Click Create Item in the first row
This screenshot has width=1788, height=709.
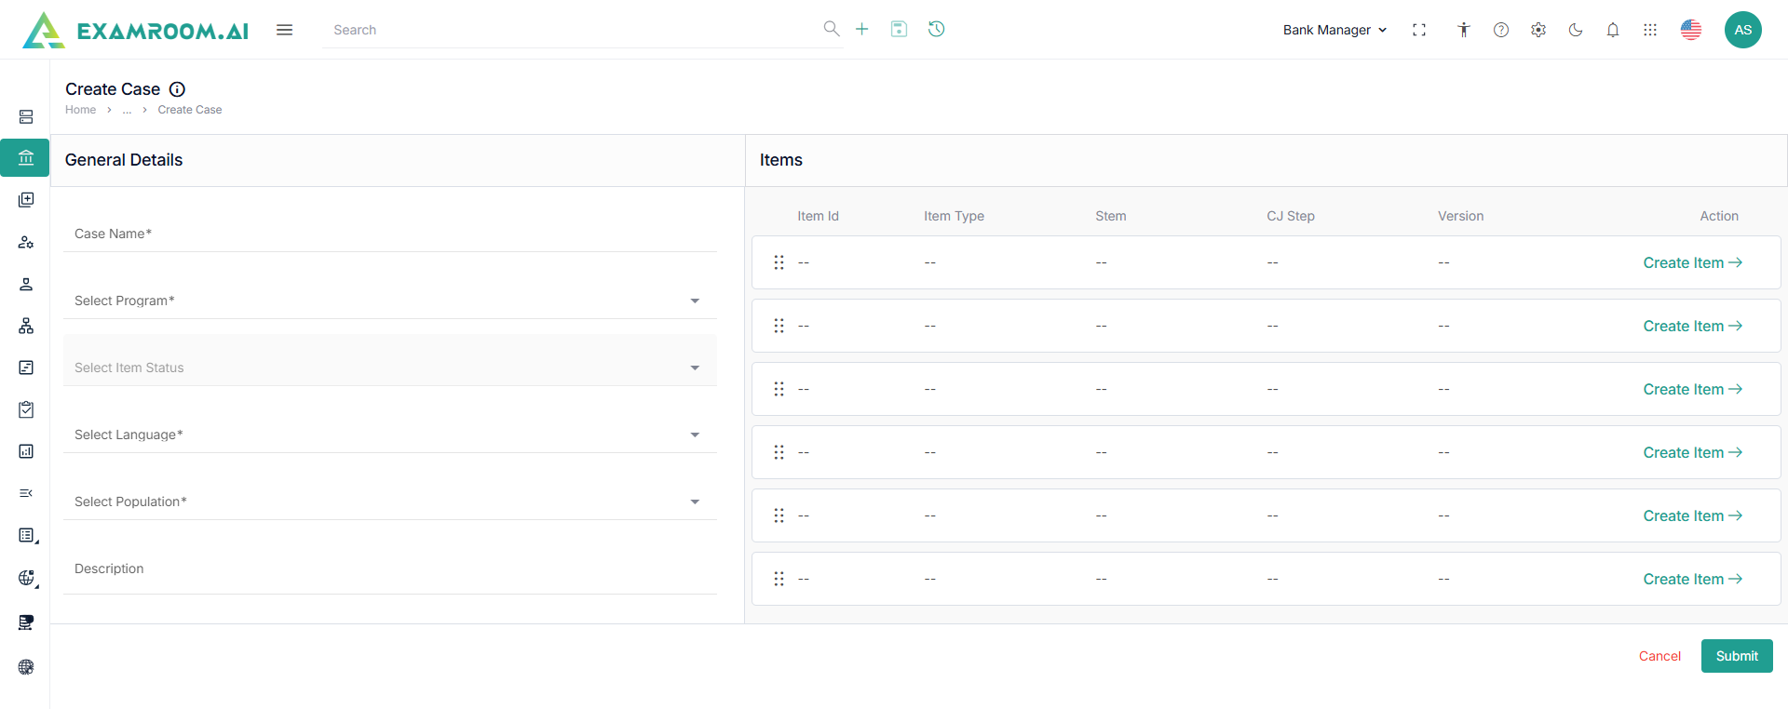[x=1692, y=262]
